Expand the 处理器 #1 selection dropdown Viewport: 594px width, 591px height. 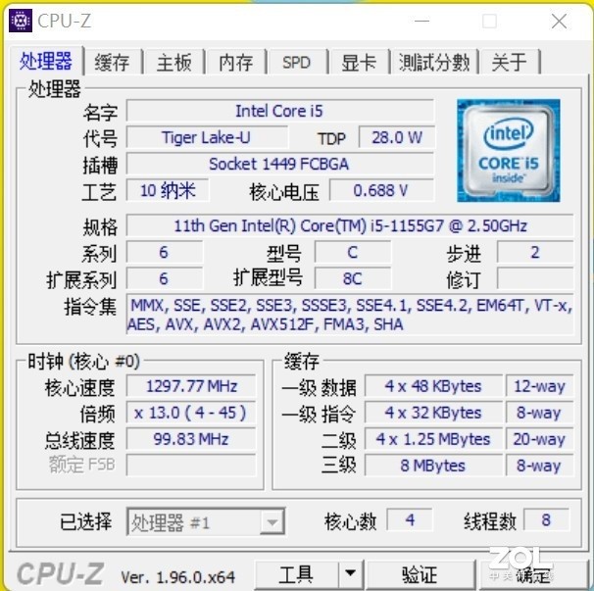pos(272,522)
